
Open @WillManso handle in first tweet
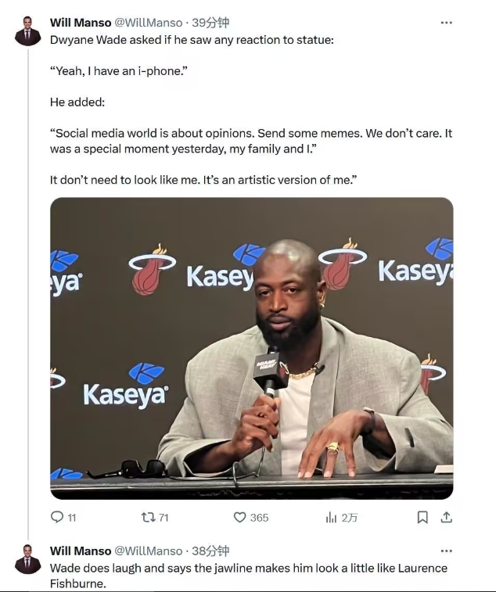[x=149, y=23]
